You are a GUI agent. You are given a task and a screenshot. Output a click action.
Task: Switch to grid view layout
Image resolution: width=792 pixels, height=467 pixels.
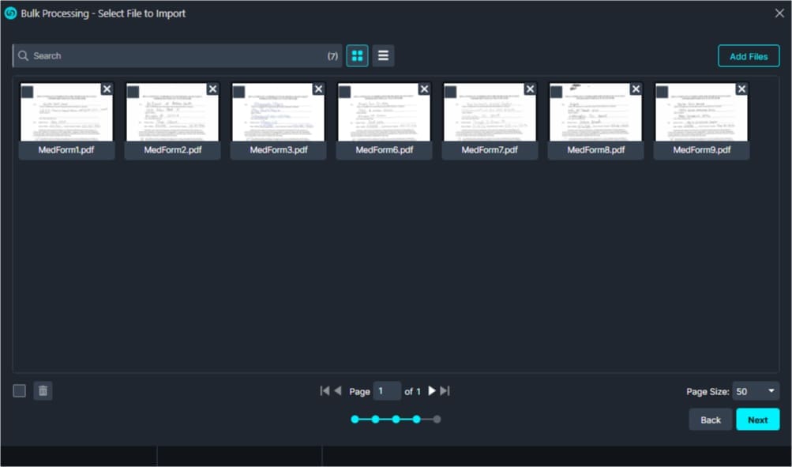[x=357, y=56]
